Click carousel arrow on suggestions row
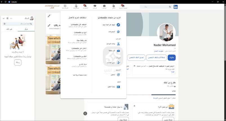The width and height of the screenshot is (226, 121). [x=85, y=113]
